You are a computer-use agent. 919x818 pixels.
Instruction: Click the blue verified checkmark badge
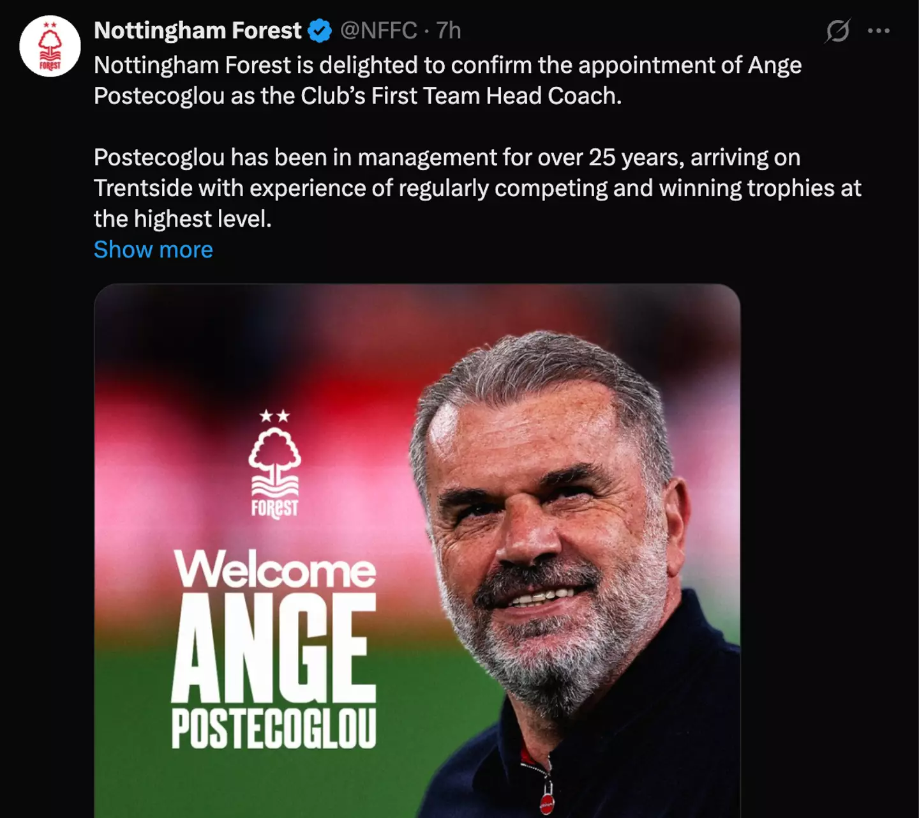[x=319, y=29]
